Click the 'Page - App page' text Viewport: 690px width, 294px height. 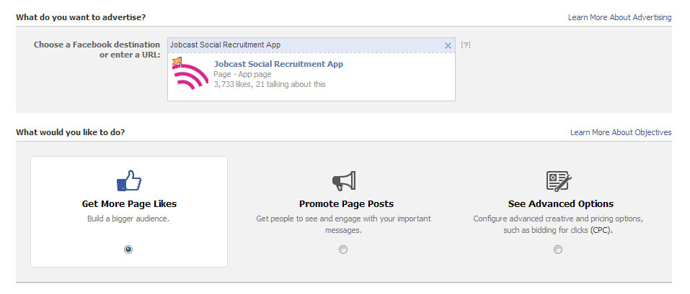(x=242, y=74)
